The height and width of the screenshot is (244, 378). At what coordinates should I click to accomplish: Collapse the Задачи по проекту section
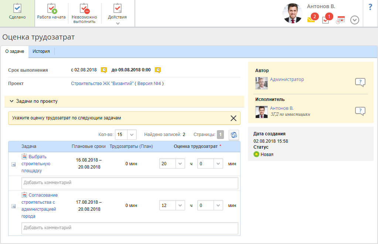11,101
